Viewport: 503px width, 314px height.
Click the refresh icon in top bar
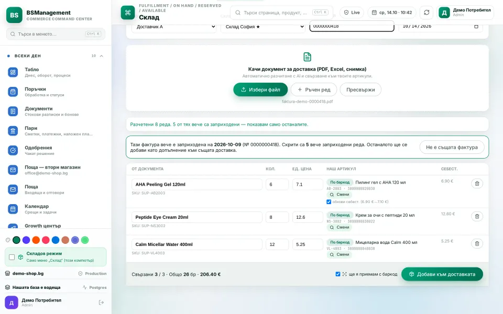[x=427, y=13]
